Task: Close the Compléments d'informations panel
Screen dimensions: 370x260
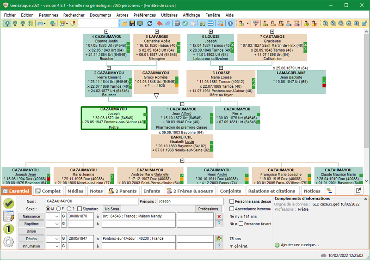Action: pyautogui.click(x=365, y=199)
